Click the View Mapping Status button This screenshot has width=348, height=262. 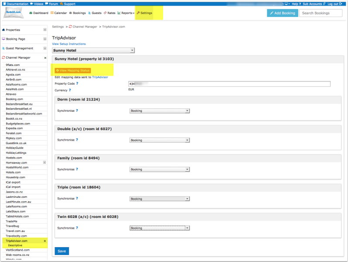tap(73, 70)
